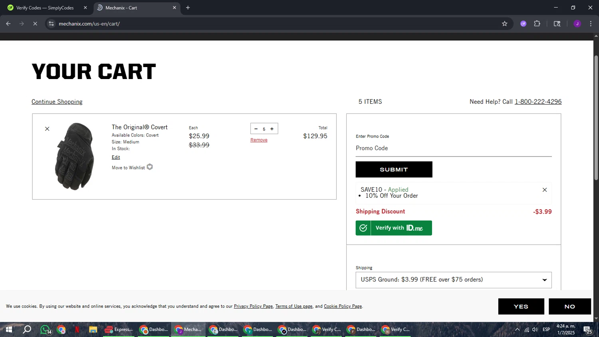Open a new browser tab
Screen dimensions: 599x337
(188, 8)
